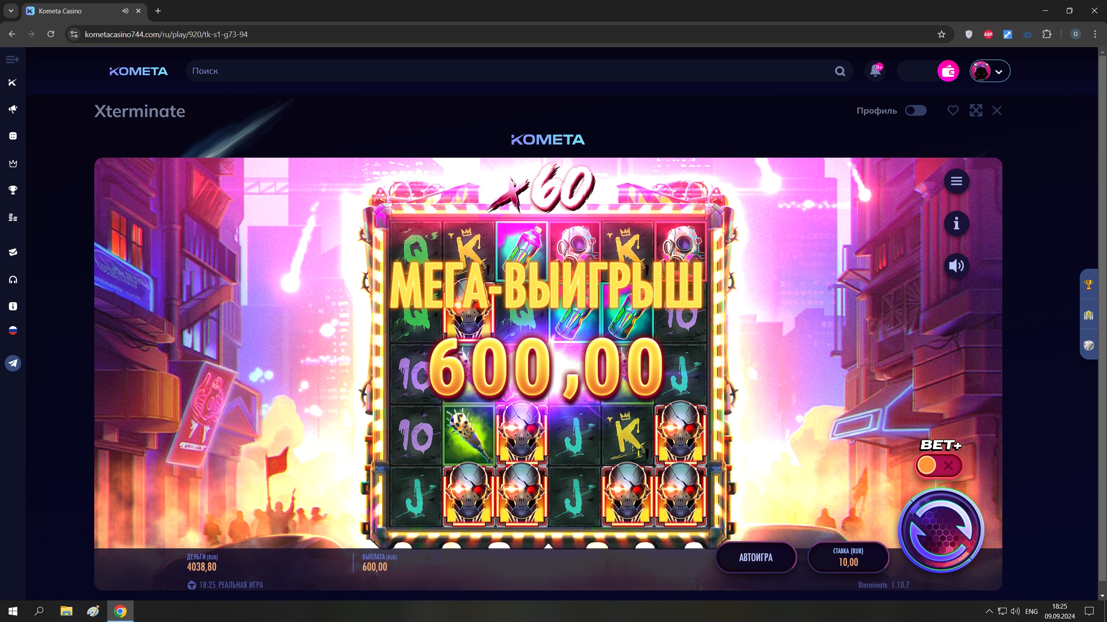
Task: Add Xterminate to favorites heart
Action: tap(953, 111)
